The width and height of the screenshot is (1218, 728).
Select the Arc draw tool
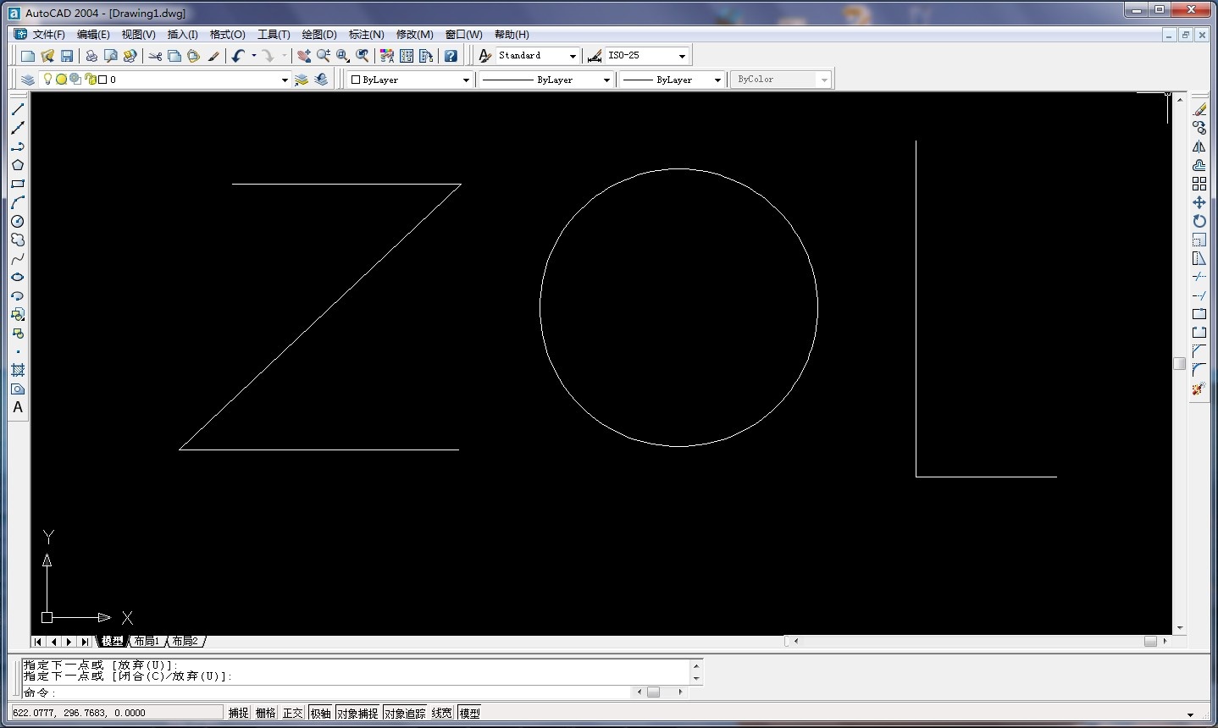pos(18,202)
